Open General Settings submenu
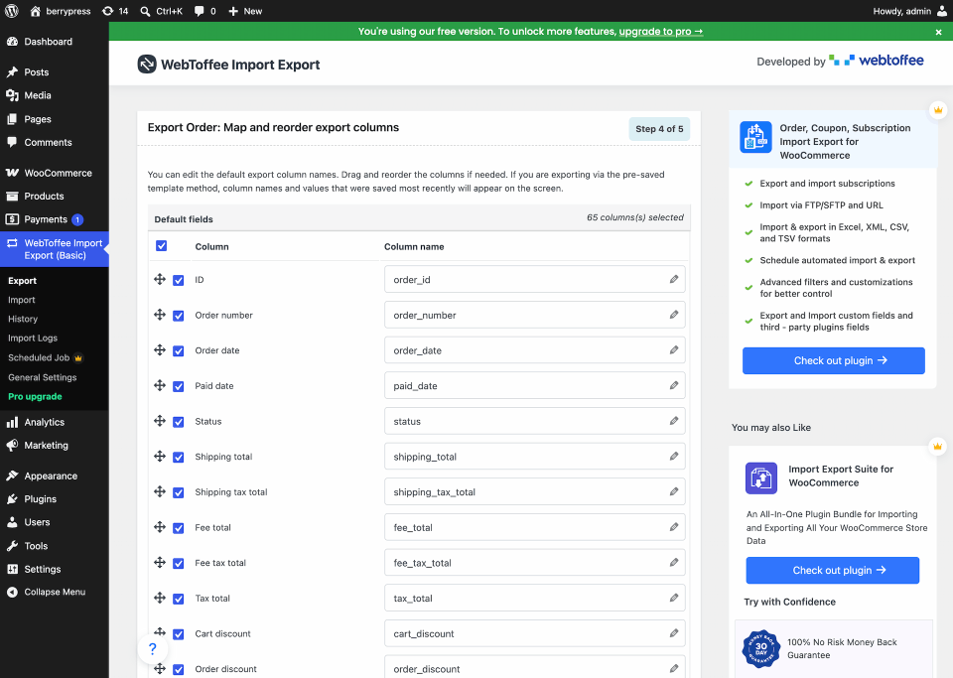 pos(43,377)
